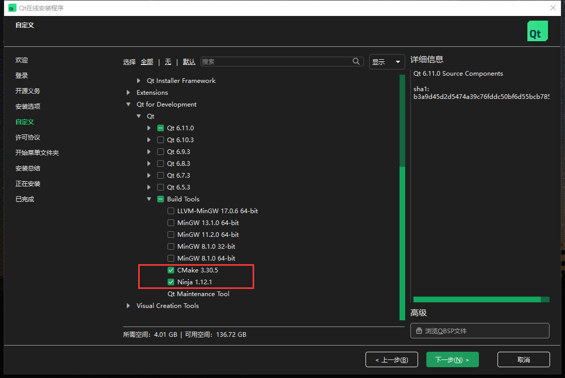Expand the Extensions tree node
The image size is (565, 378).
(128, 93)
